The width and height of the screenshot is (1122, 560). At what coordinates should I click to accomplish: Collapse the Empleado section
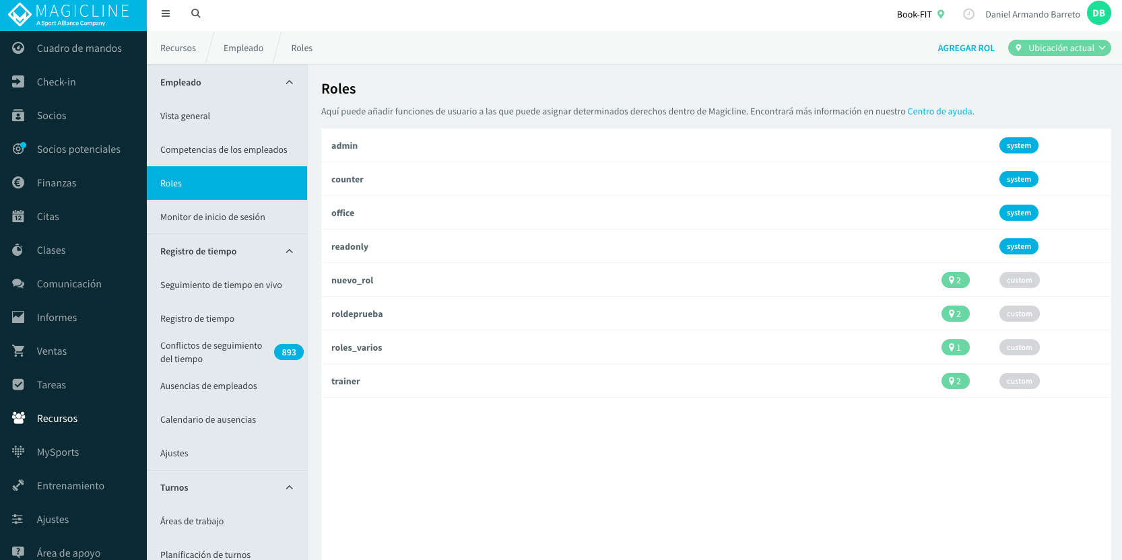click(290, 82)
